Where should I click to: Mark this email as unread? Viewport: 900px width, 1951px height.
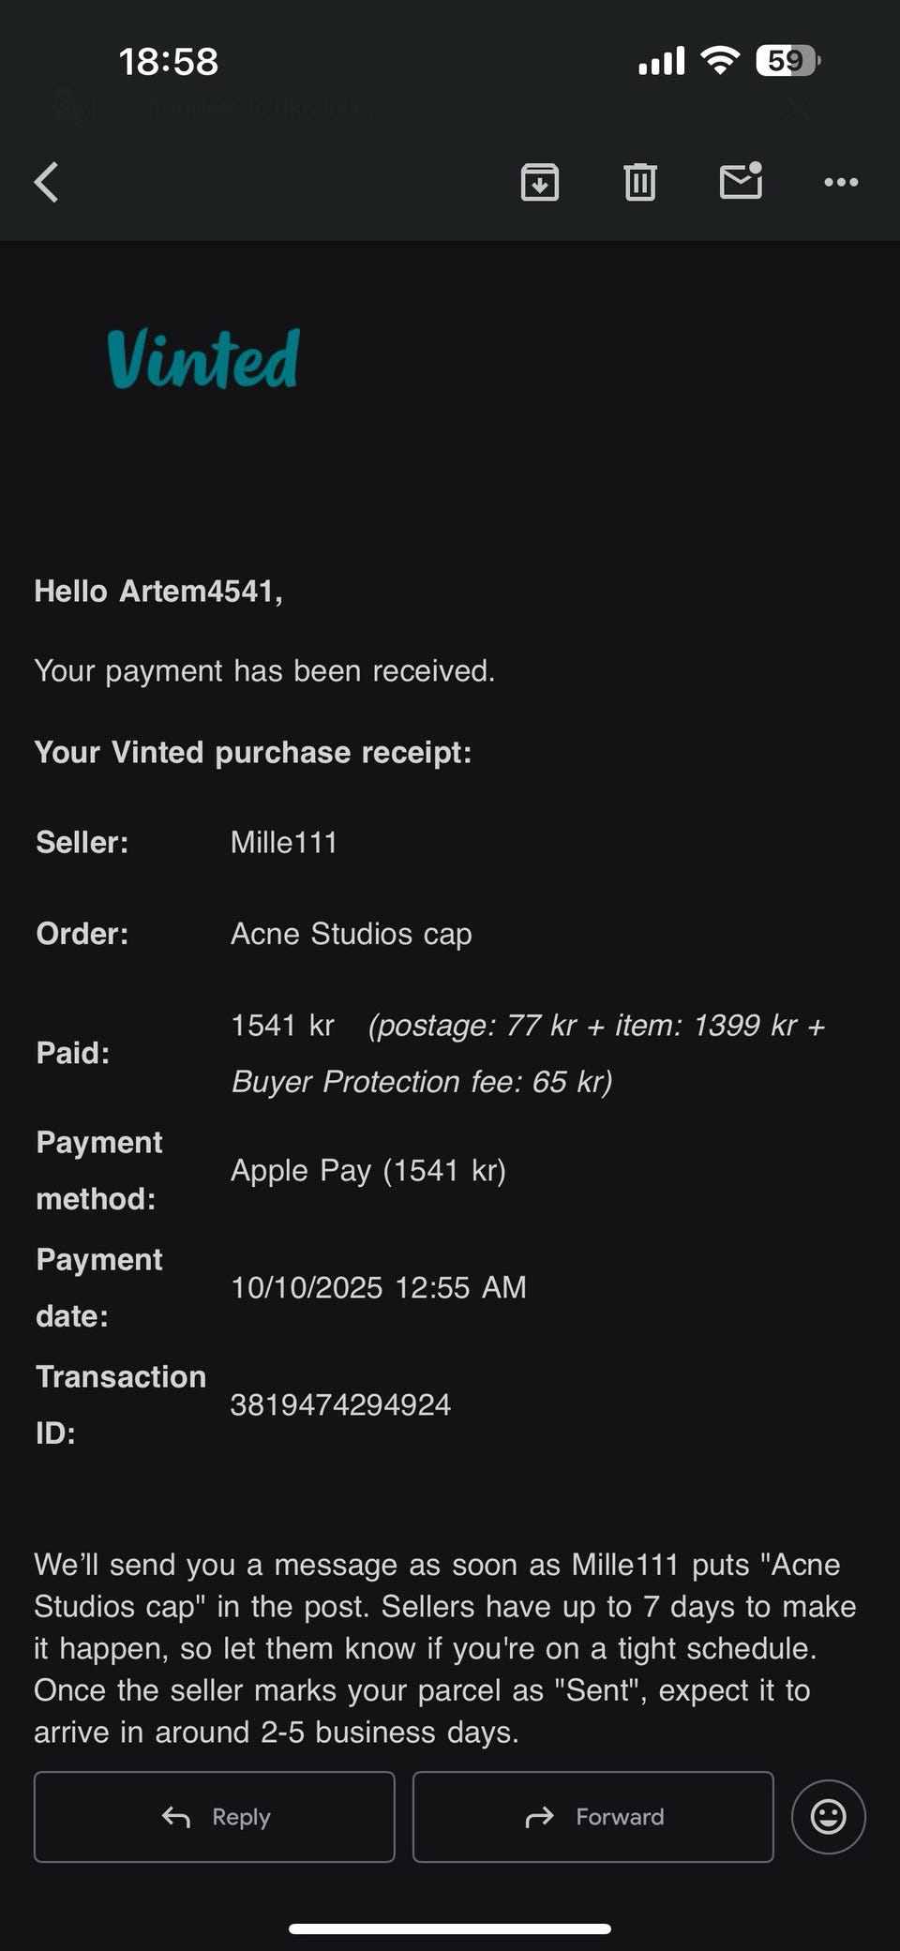point(741,181)
